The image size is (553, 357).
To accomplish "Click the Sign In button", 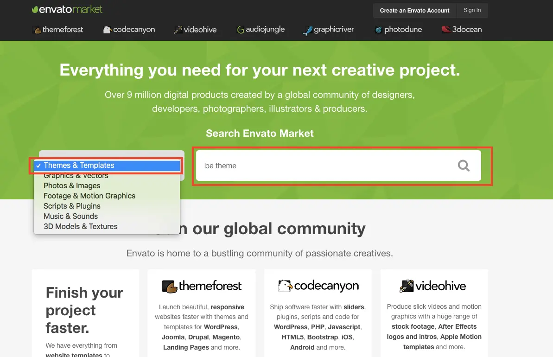I will [472, 11].
